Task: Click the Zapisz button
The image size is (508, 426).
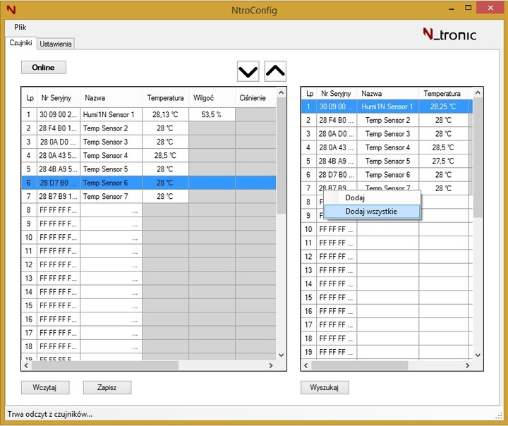Action: 107,387
